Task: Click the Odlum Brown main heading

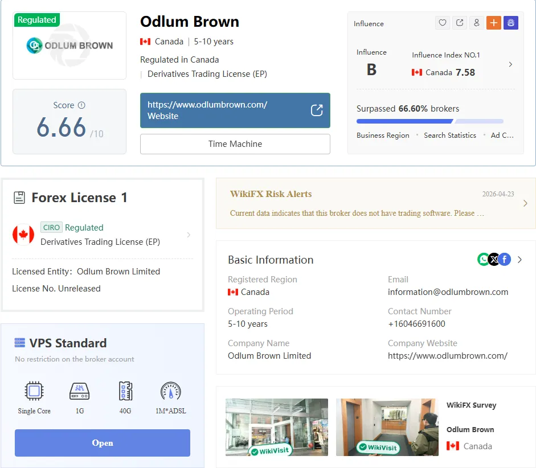Action: 189,22
